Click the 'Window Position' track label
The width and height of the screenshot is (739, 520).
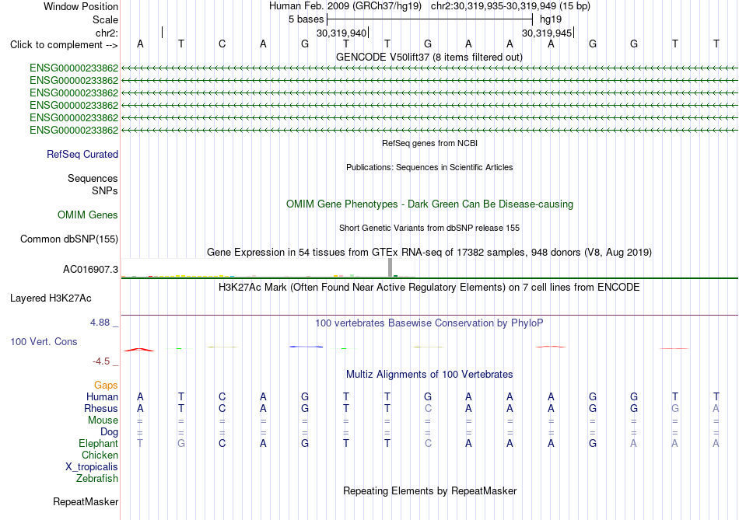(x=81, y=6)
